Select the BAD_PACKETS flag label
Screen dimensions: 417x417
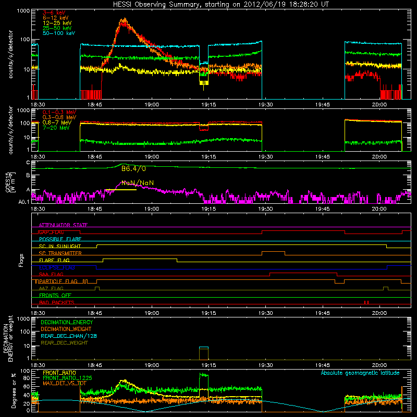(x=57, y=302)
